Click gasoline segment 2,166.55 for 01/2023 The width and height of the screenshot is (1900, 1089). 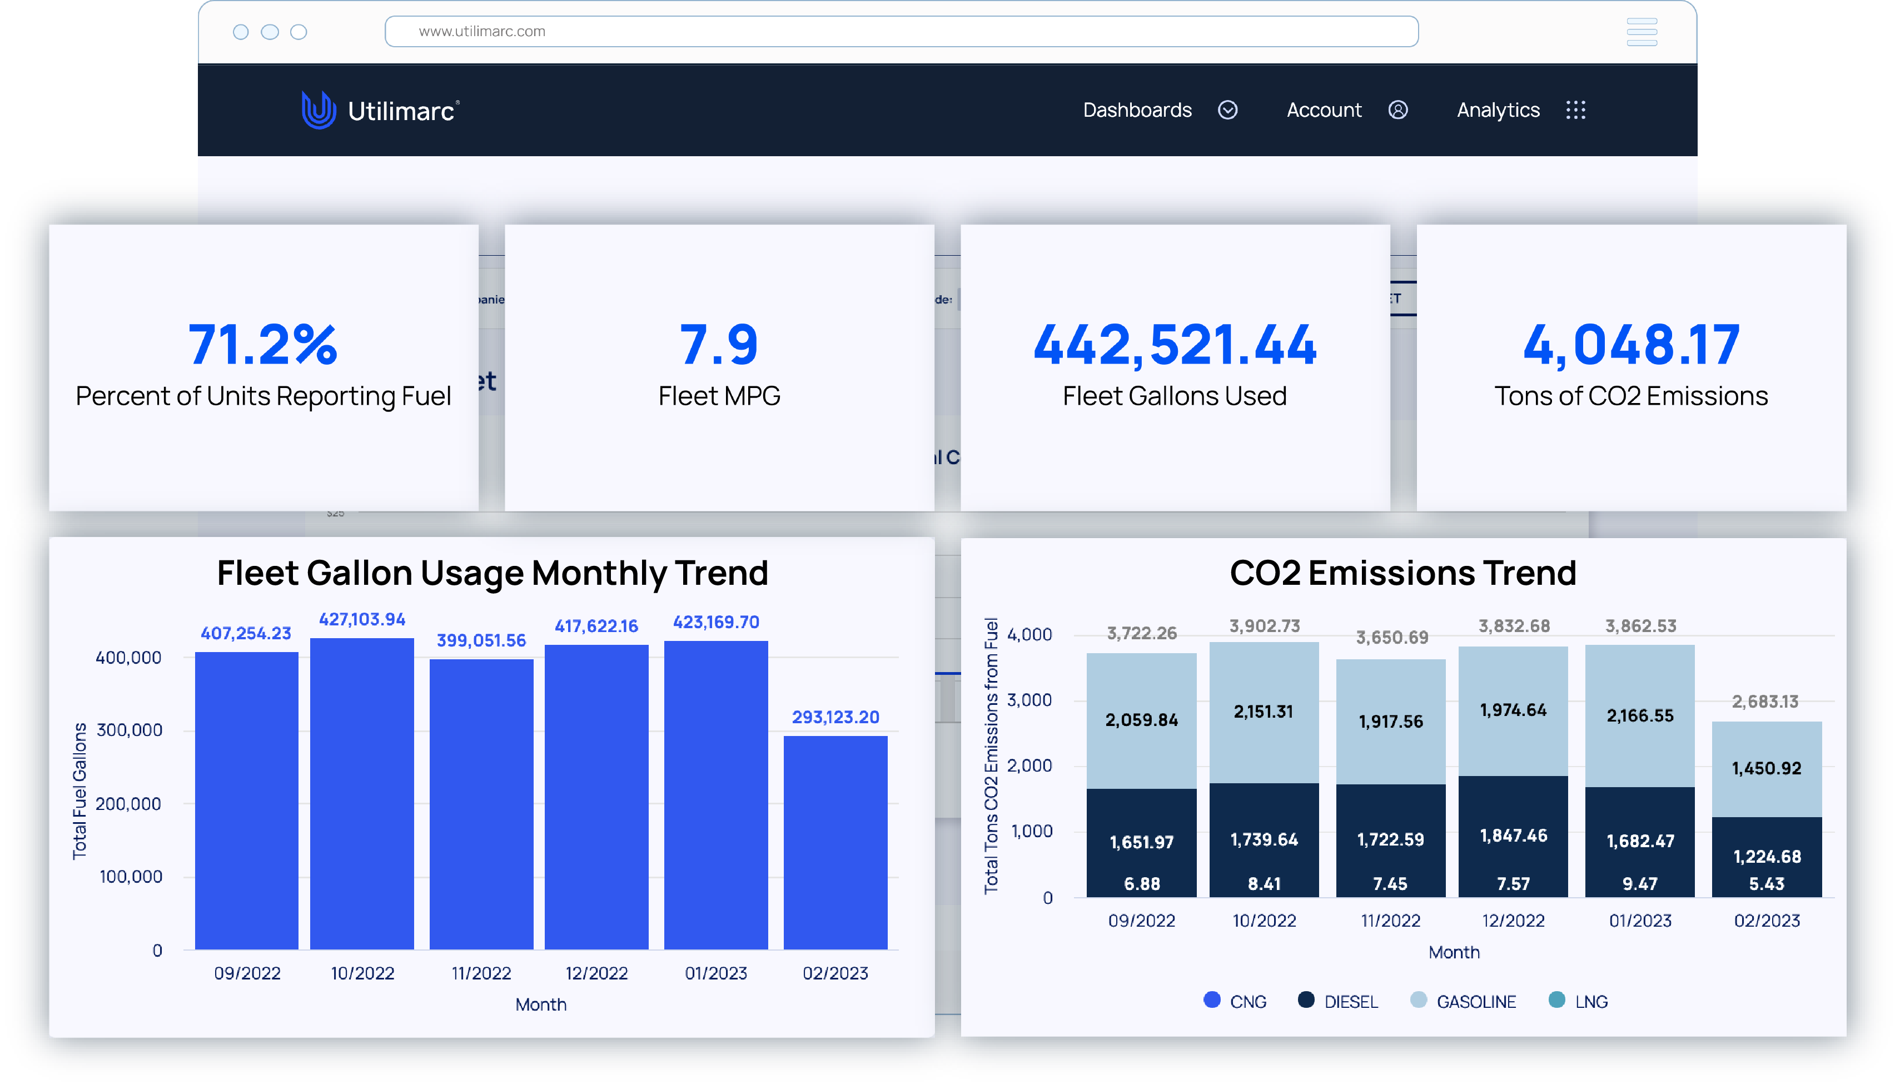[x=1640, y=716]
